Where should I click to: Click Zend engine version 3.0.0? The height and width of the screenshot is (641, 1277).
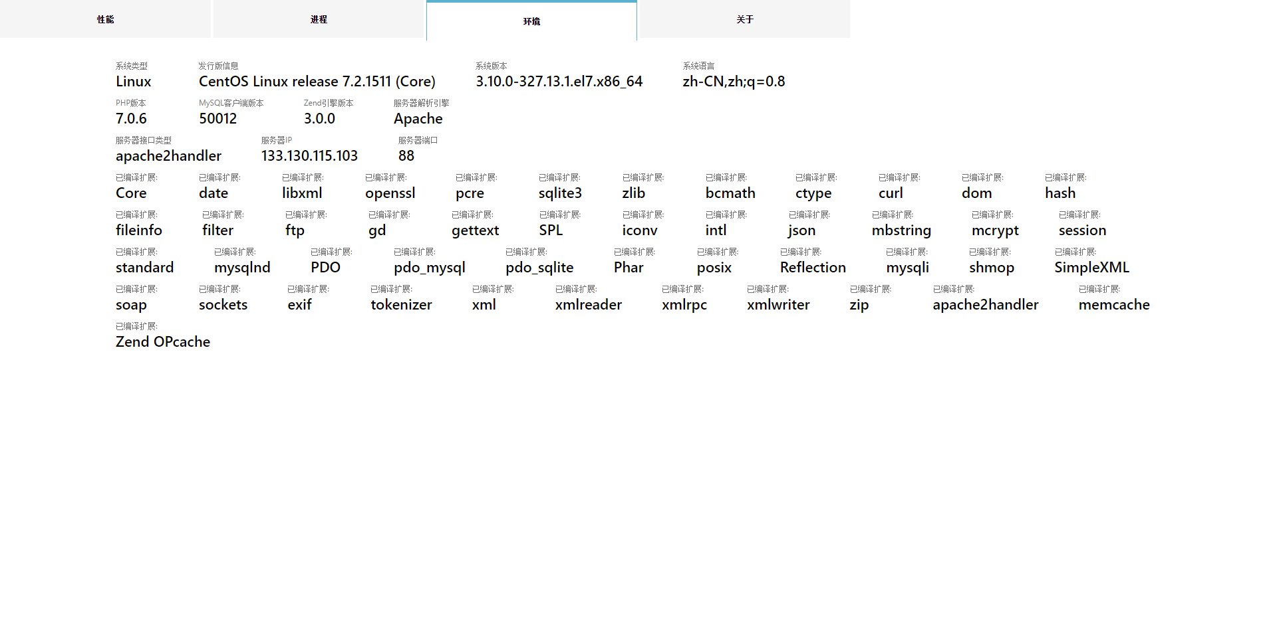[320, 119]
